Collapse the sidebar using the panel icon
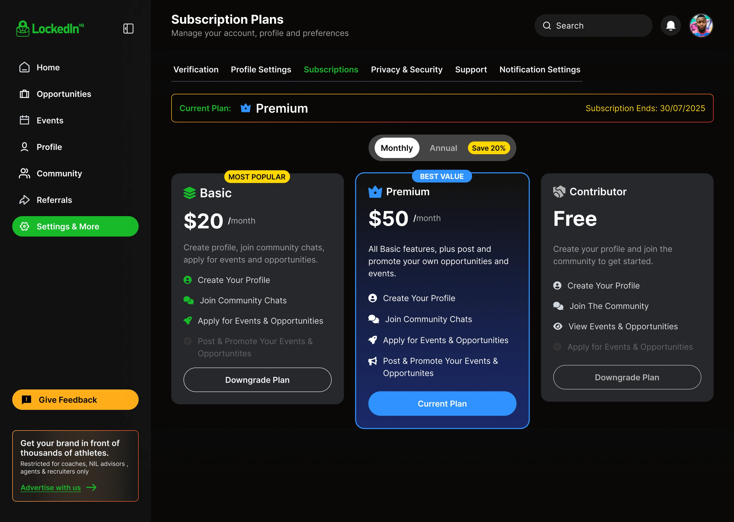The height and width of the screenshot is (522, 734). pyautogui.click(x=128, y=29)
